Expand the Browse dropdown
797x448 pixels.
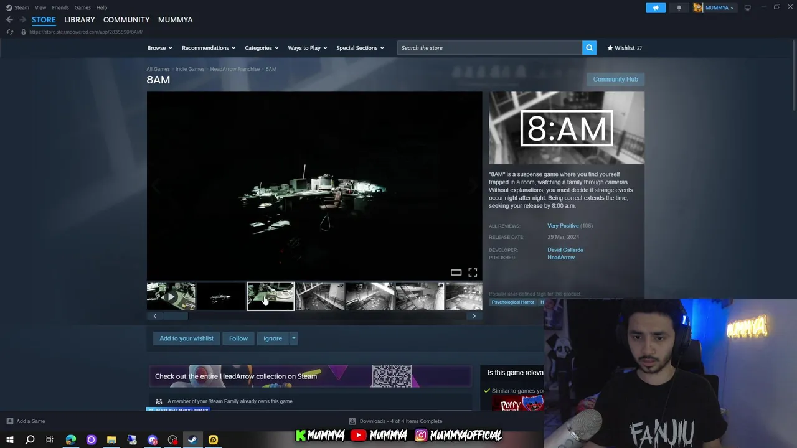tap(159, 48)
